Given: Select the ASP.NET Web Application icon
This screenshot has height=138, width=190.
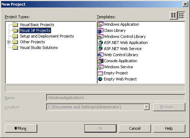Looking at the screenshot, I should tap(101, 43).
